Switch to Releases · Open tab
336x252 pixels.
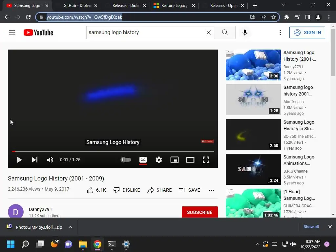[223, 6]
